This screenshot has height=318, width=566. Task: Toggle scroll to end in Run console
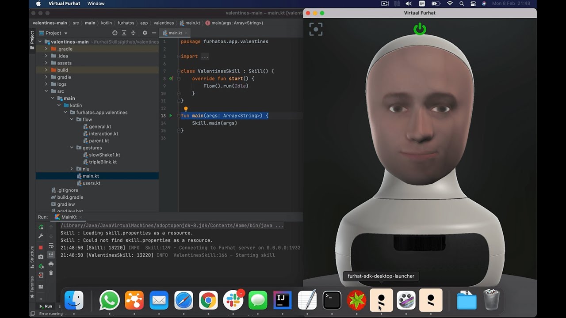(x=51, y=255)
